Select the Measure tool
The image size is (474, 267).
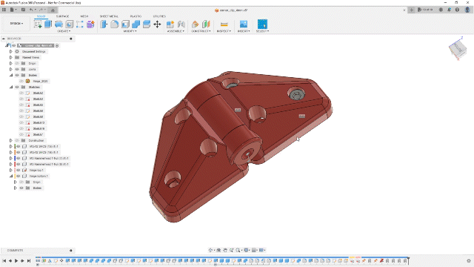tap(224, 24)
